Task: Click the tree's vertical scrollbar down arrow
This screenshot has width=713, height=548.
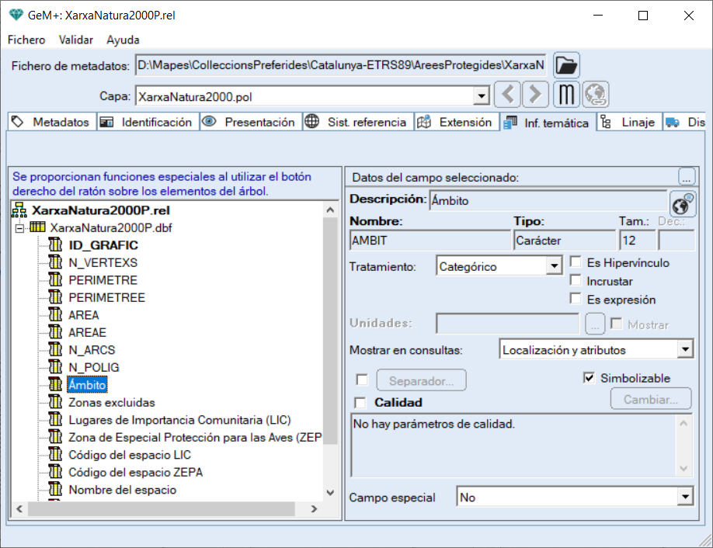Action: (330, 493)
